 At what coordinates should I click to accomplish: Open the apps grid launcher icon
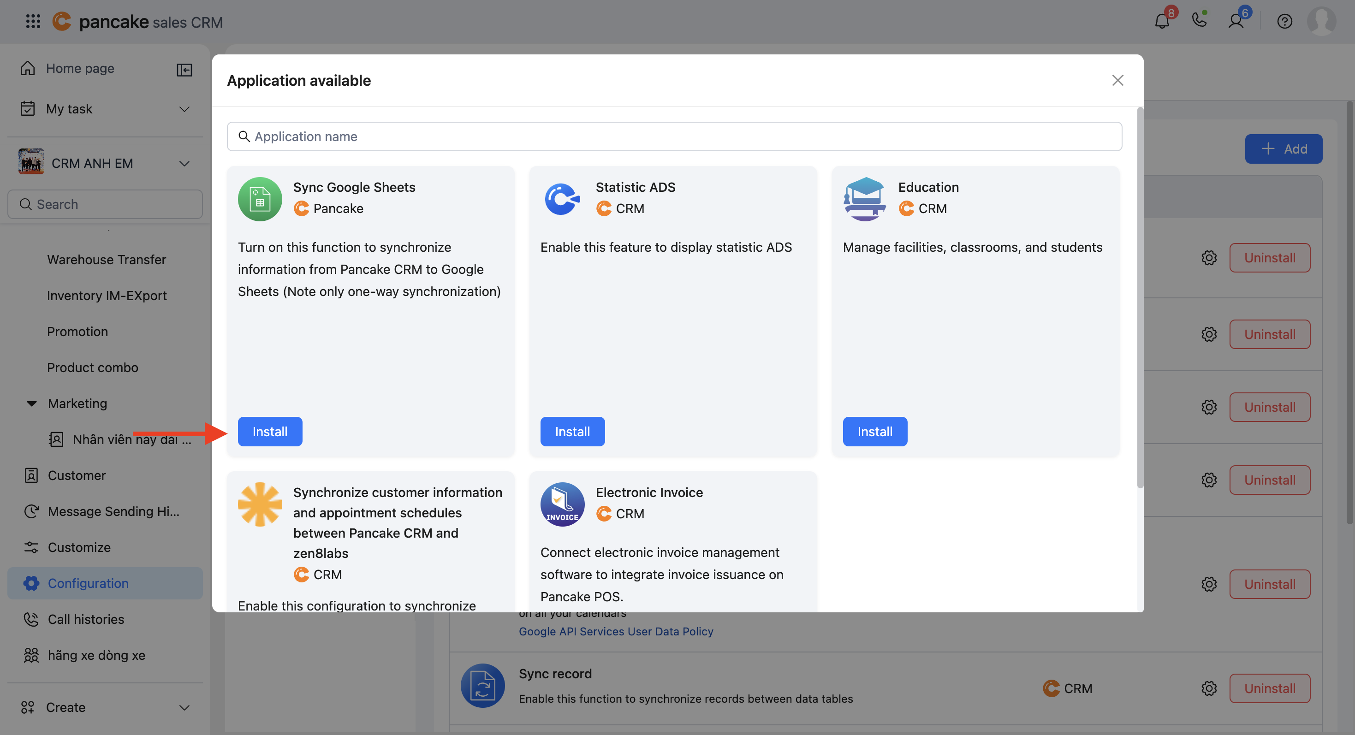[33, 22]
